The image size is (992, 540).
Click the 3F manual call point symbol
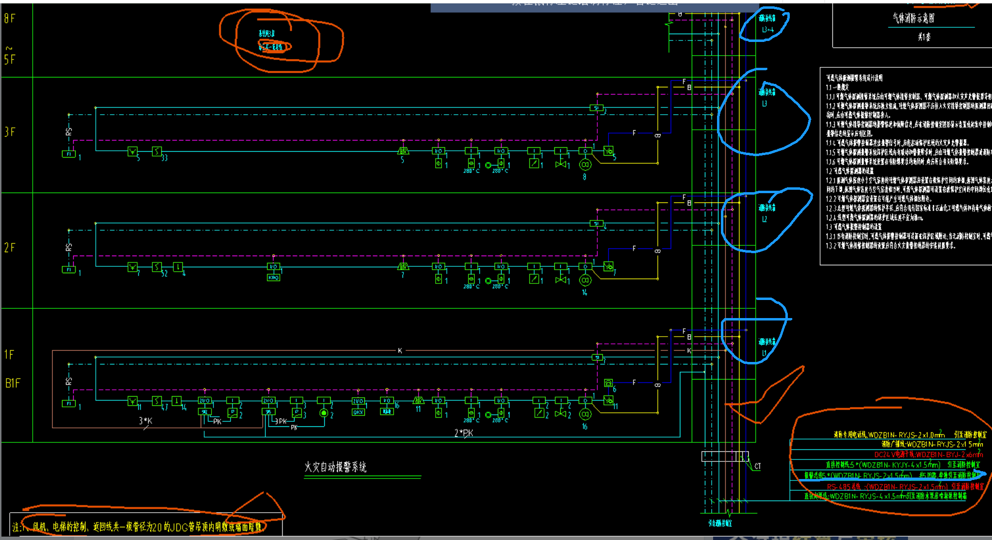coord(608,151)
